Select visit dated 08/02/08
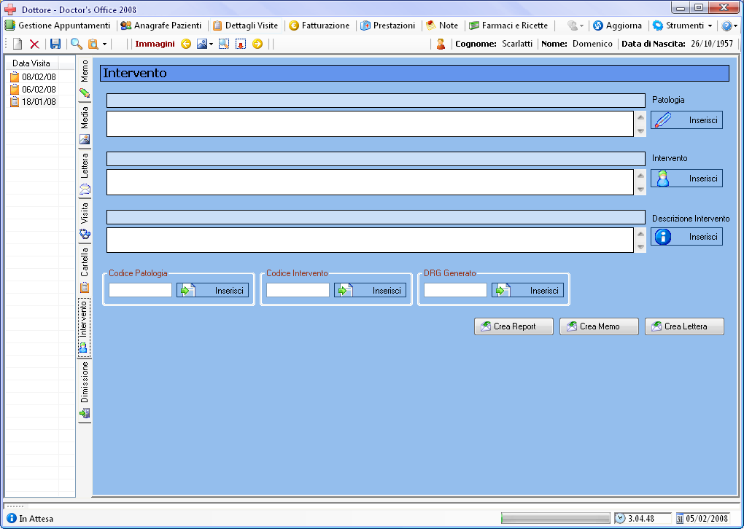 click(34, 77)
